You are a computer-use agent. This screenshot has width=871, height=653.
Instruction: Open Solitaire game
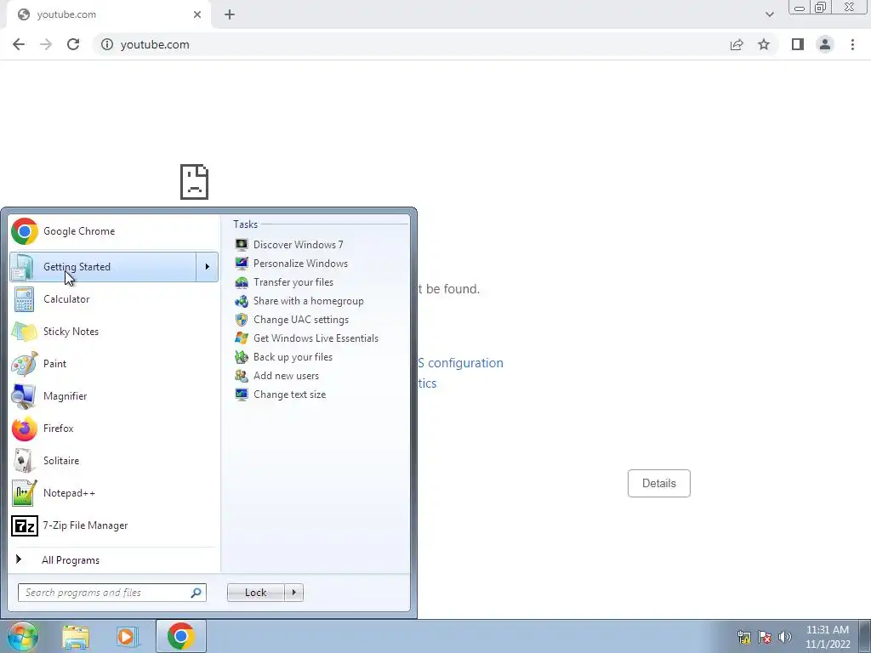[114, 460]
